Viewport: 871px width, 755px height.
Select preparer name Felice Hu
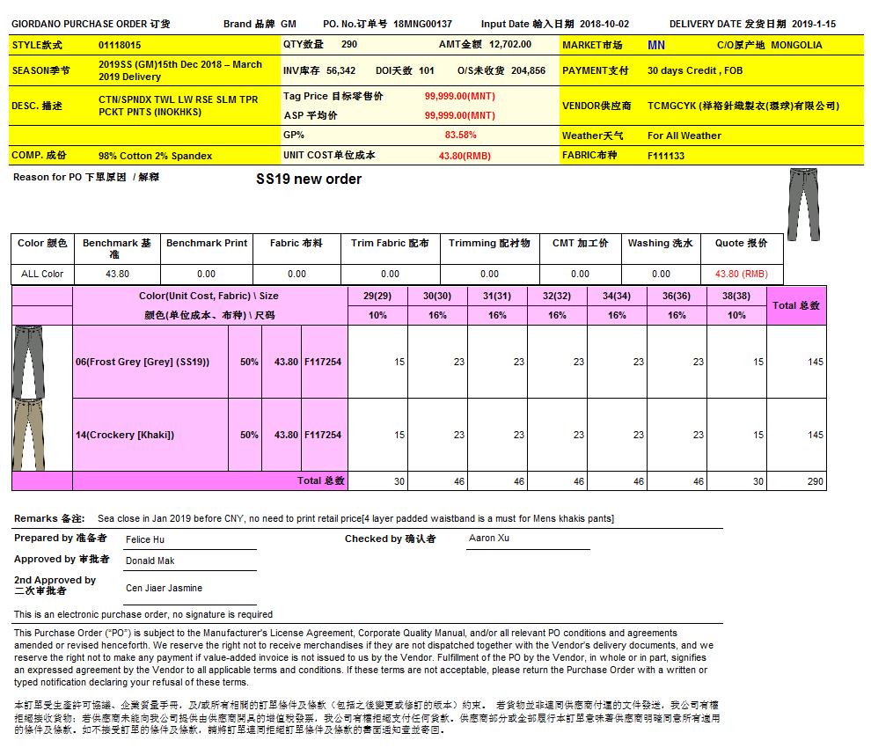[x=145, y=539]
